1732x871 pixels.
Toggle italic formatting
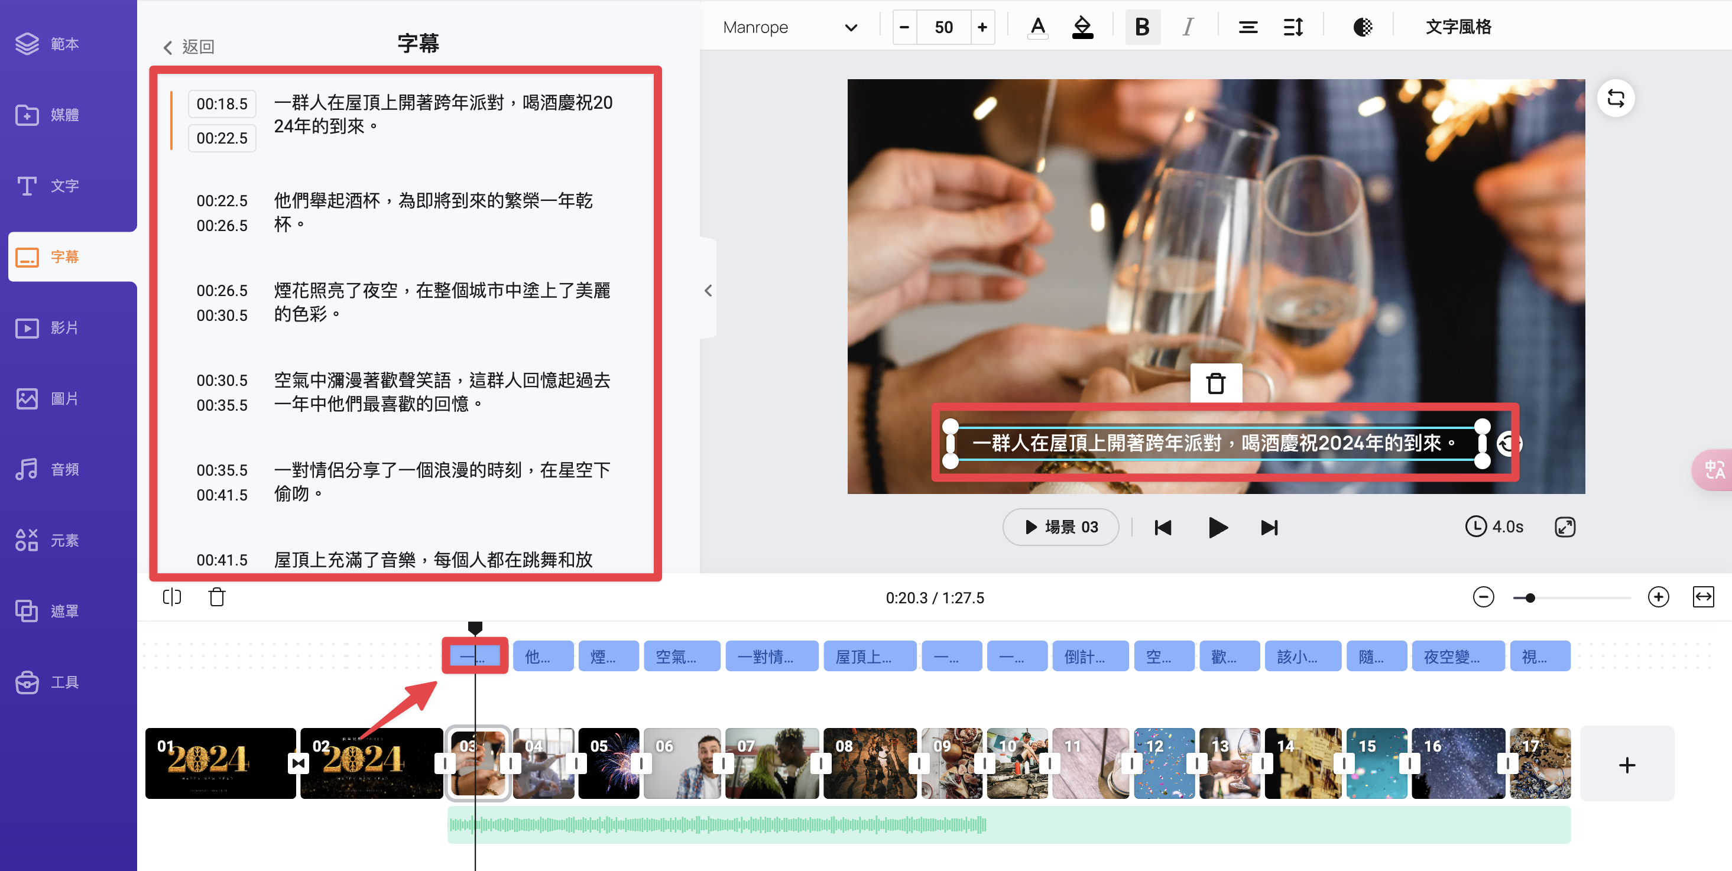point(1188,28)
